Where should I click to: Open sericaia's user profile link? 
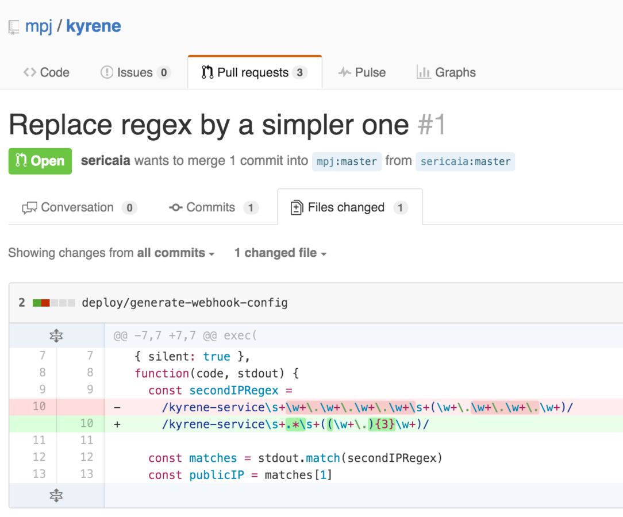coord(105,160)
